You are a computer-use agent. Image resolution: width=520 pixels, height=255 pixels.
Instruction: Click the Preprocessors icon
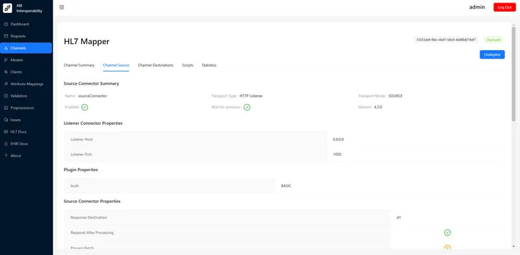pos(6,108)
